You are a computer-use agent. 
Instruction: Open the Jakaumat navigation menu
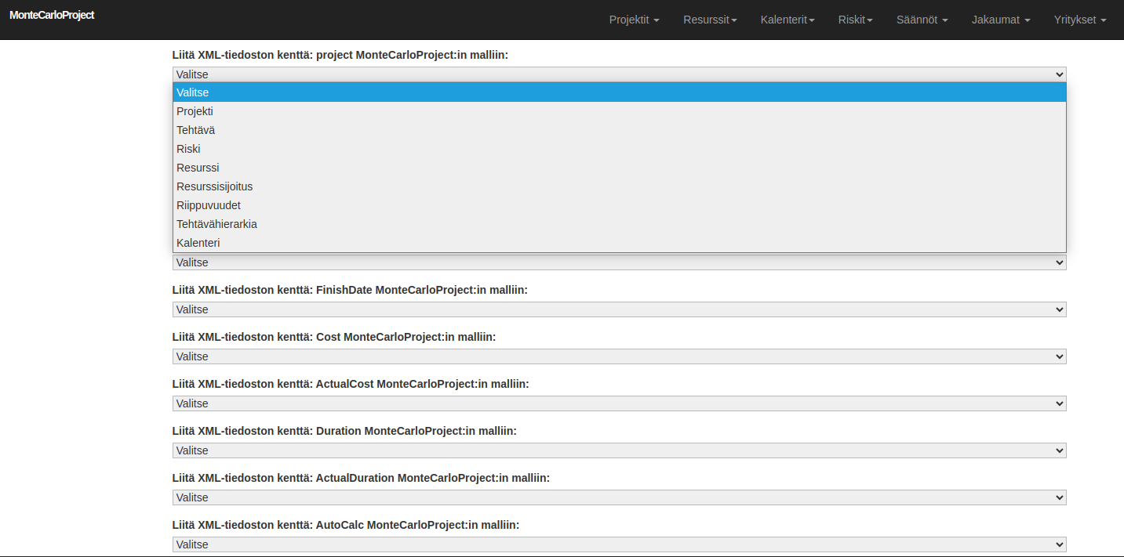(999, 20)
